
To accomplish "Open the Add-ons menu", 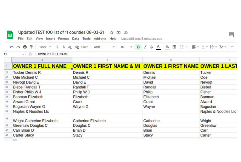I will (x=100, y=38).
